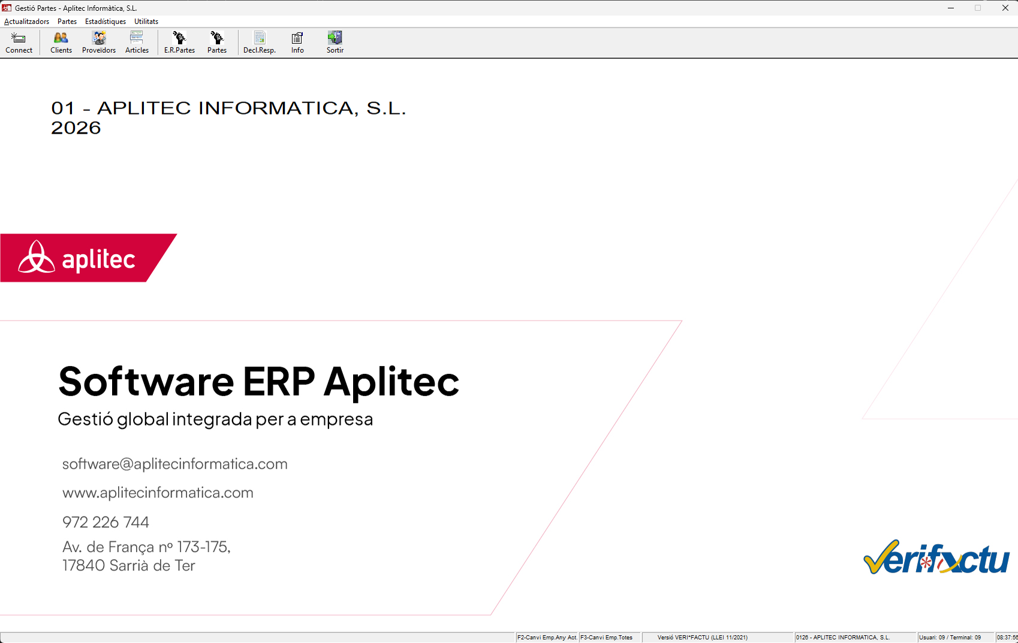Click the clock in the status bar
Screen dimensions: 1018x643
(1007, 637)
